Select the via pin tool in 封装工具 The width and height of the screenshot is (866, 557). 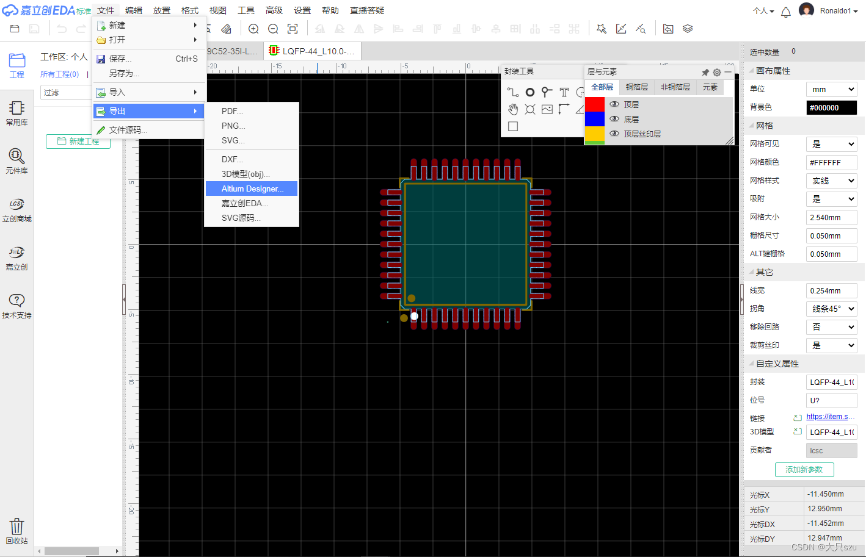[x=547, y=92]
